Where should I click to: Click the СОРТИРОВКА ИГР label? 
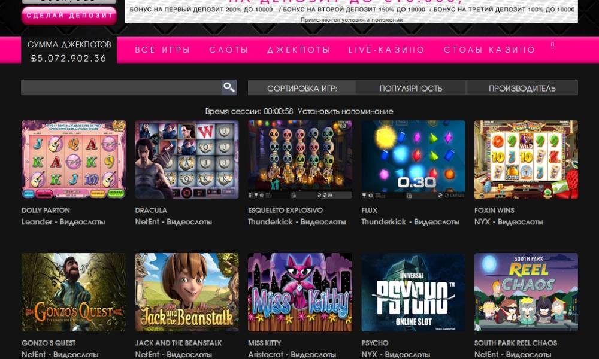coord(302,89)
